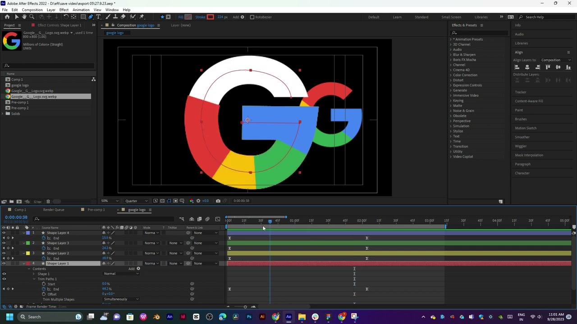Select the Rotation tool

(66, 17)
